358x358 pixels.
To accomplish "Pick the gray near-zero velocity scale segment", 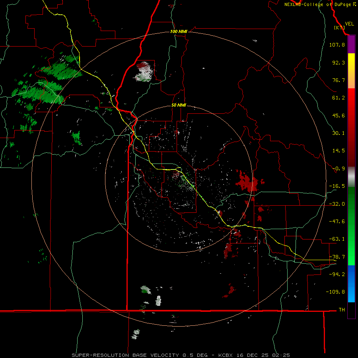I will point(351,177).
